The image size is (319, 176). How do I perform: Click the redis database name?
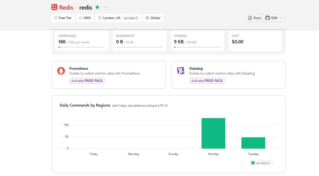click(86, 7)
